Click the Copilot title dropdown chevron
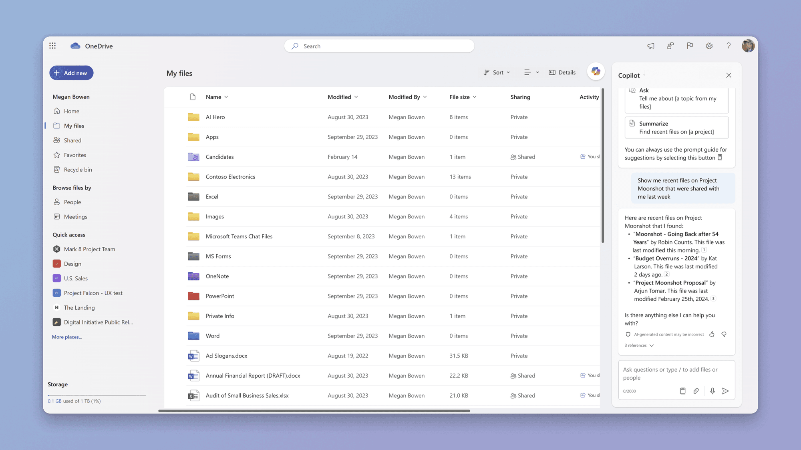The image size is (801, 450). pyautogui.click(x=644, y=76)
